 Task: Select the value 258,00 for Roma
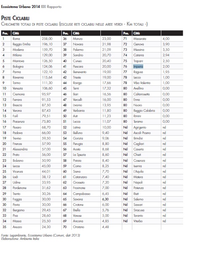pyautogui.click(x=47, y=39)
